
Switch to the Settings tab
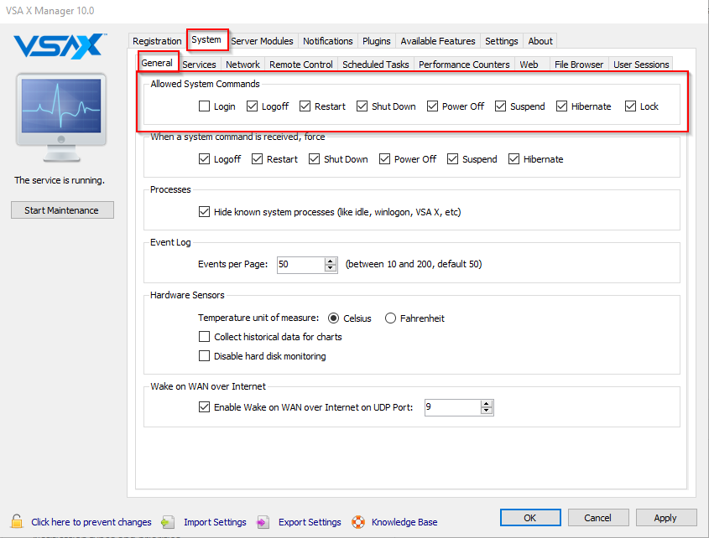(x=502, y=41)
